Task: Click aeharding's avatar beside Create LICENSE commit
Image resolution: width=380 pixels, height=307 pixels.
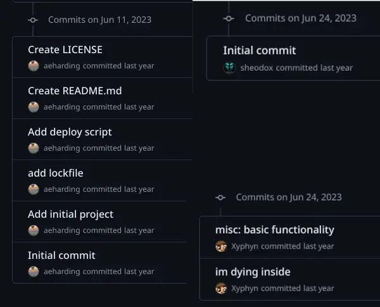Action: click(34, 66)
